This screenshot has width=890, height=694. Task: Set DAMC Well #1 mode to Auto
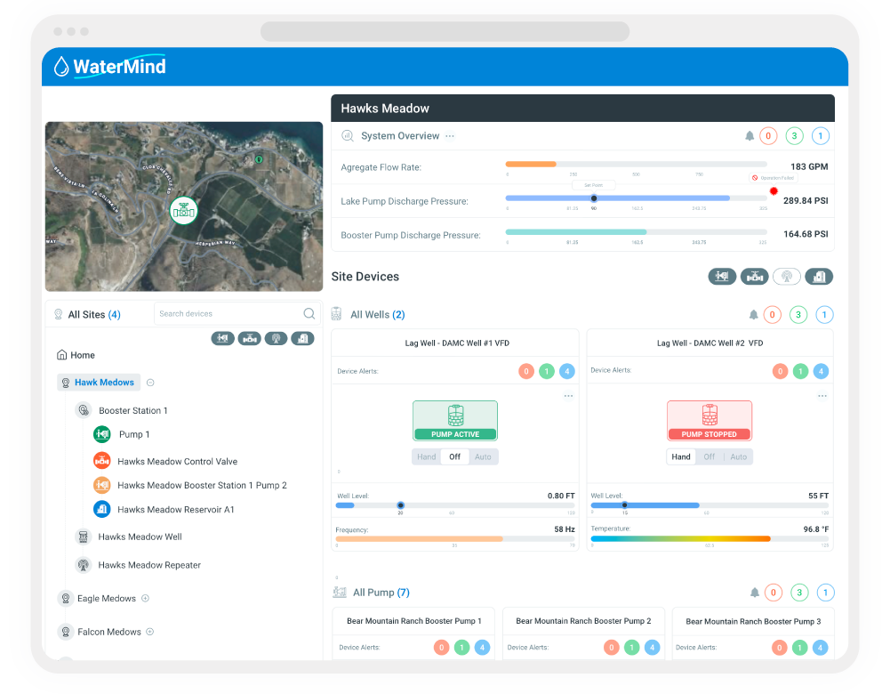pyautogui.click(x=483, y=456)
